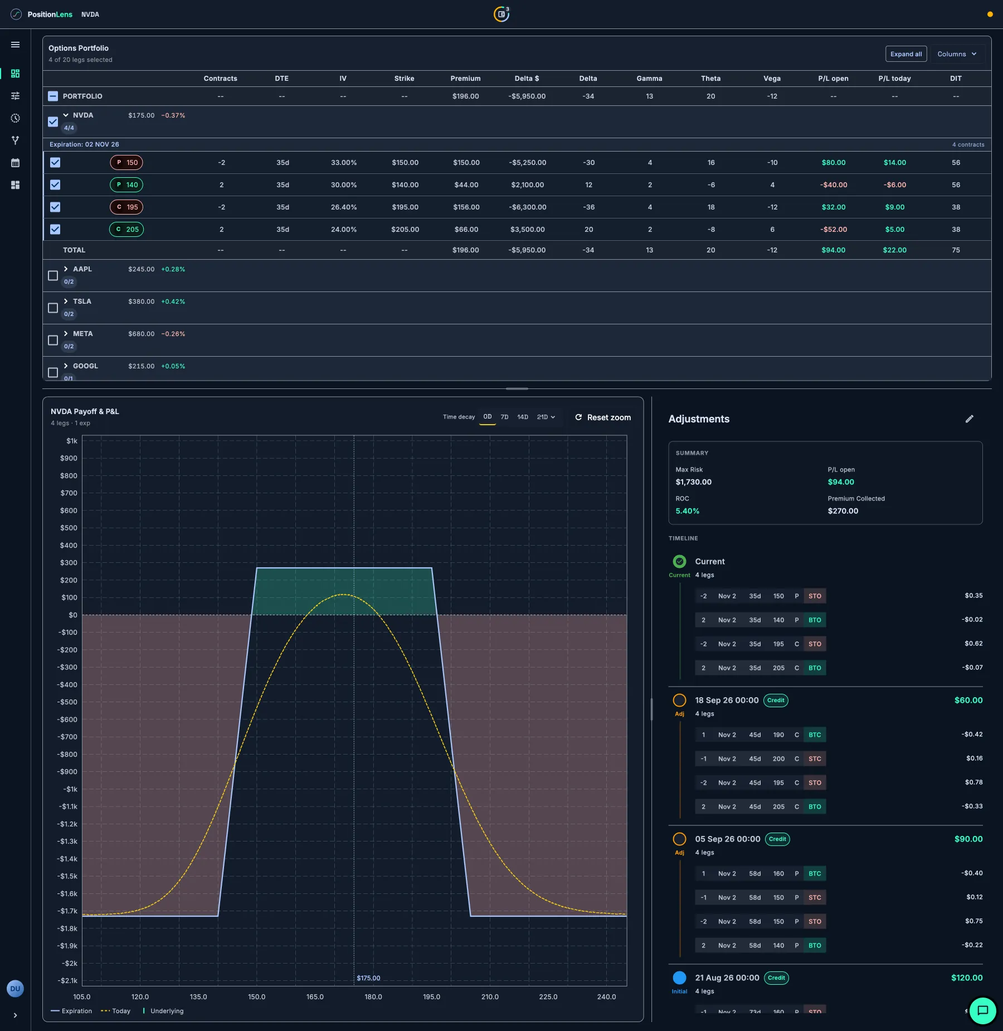
Task: Select the 21 Aug 26 Initial marker
Action: [x=679, y=978]
